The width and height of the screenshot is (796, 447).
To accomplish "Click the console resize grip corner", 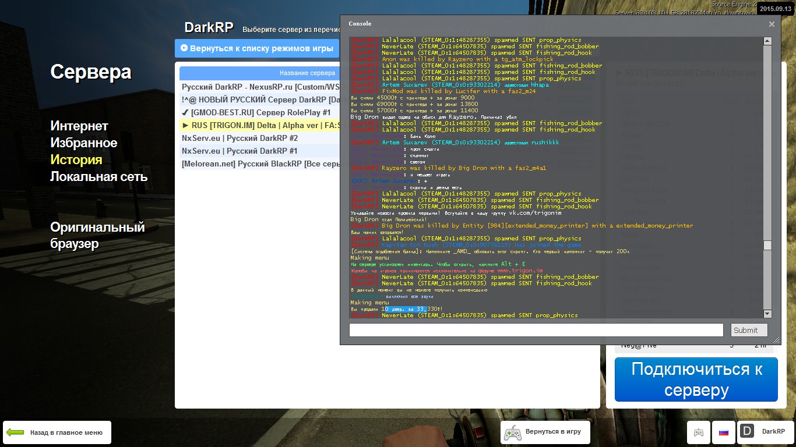I will click(x=776, y=340).
